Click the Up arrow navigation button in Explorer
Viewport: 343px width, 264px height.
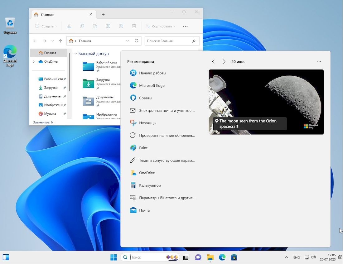60,41
